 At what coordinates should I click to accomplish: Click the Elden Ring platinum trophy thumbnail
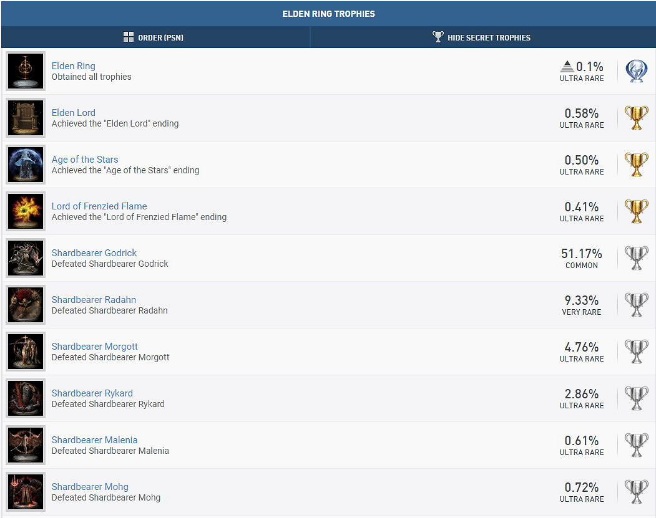tap(26, 71)
